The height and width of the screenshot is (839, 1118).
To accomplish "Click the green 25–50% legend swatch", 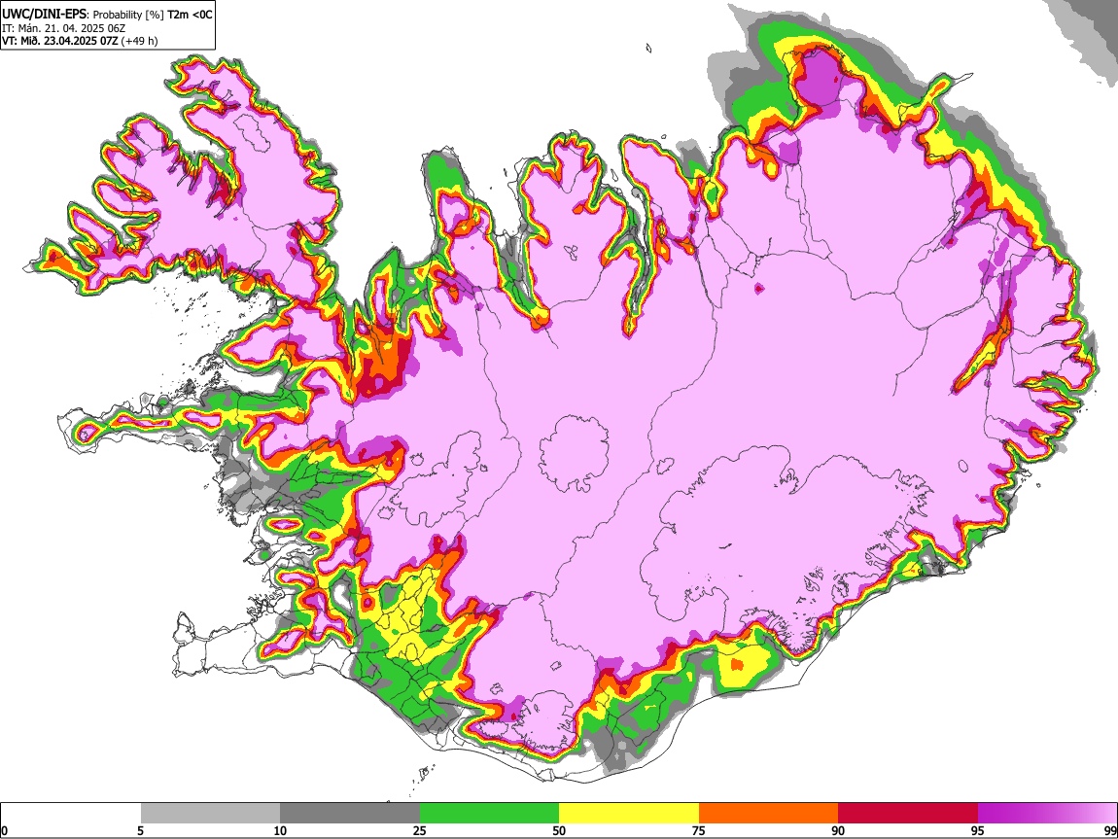I will click(489, 814).
